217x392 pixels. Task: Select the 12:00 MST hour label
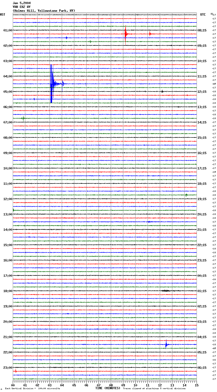click(8, 199)
